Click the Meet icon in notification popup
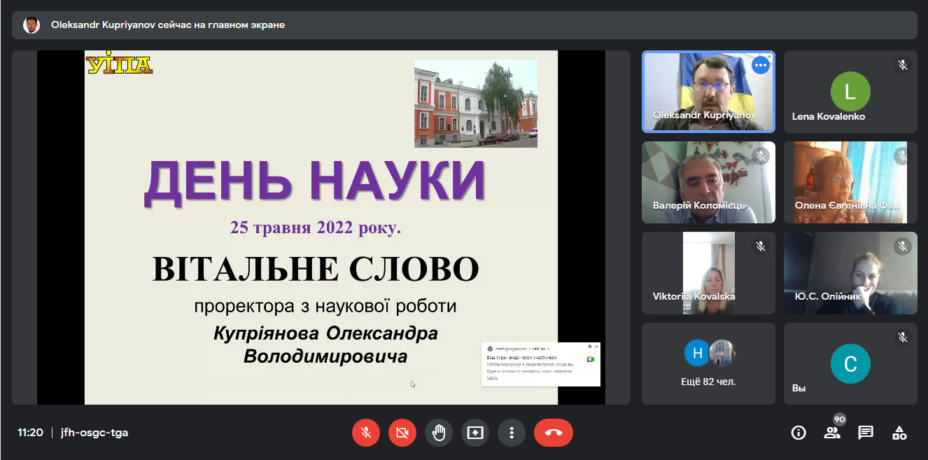 point(590,358)
